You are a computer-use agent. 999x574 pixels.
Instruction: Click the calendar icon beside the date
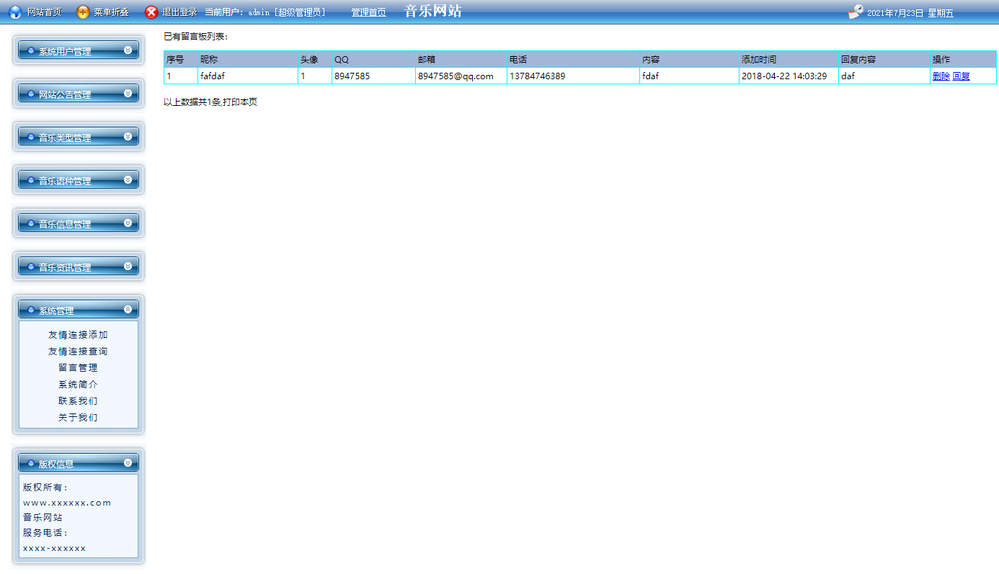[x=856, y=12]
